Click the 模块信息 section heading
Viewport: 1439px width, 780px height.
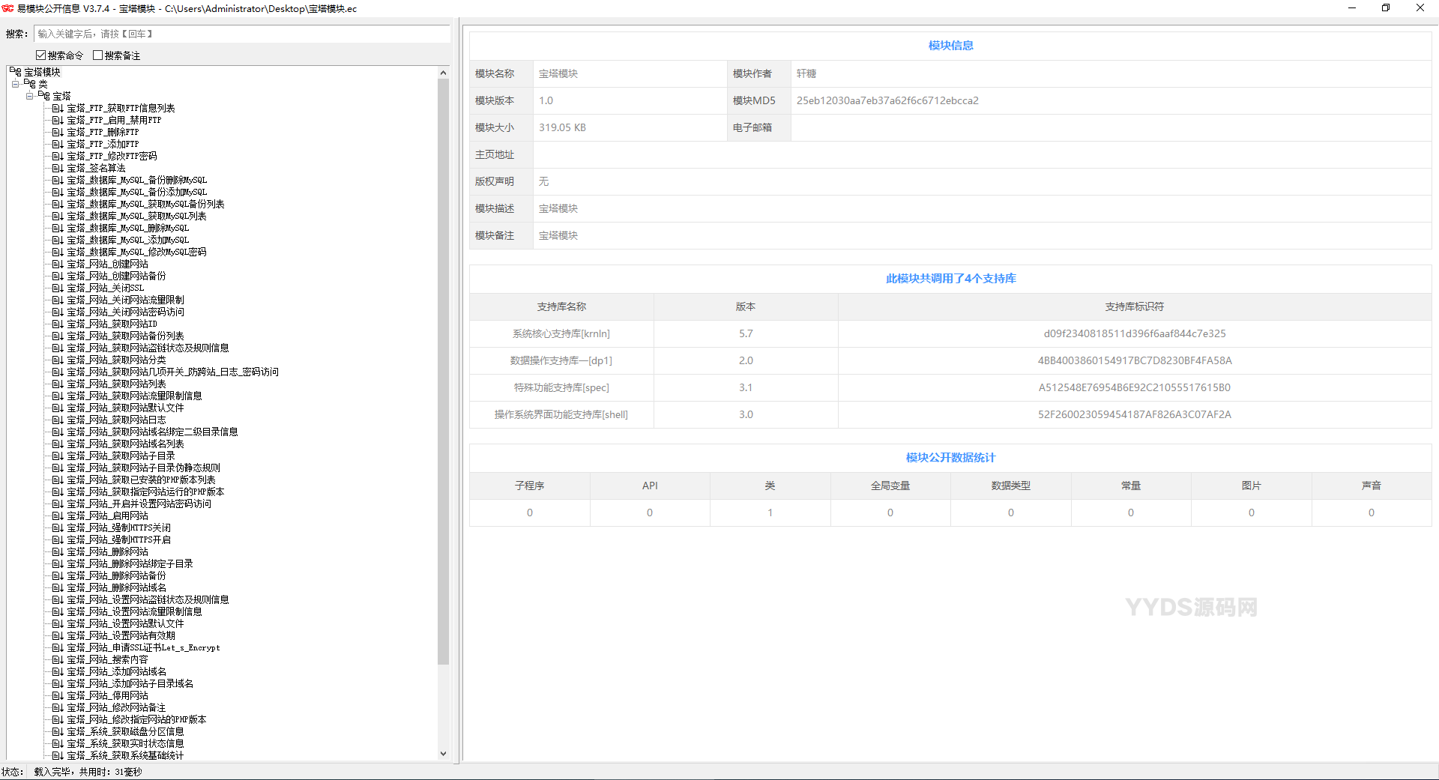point(950,46)
